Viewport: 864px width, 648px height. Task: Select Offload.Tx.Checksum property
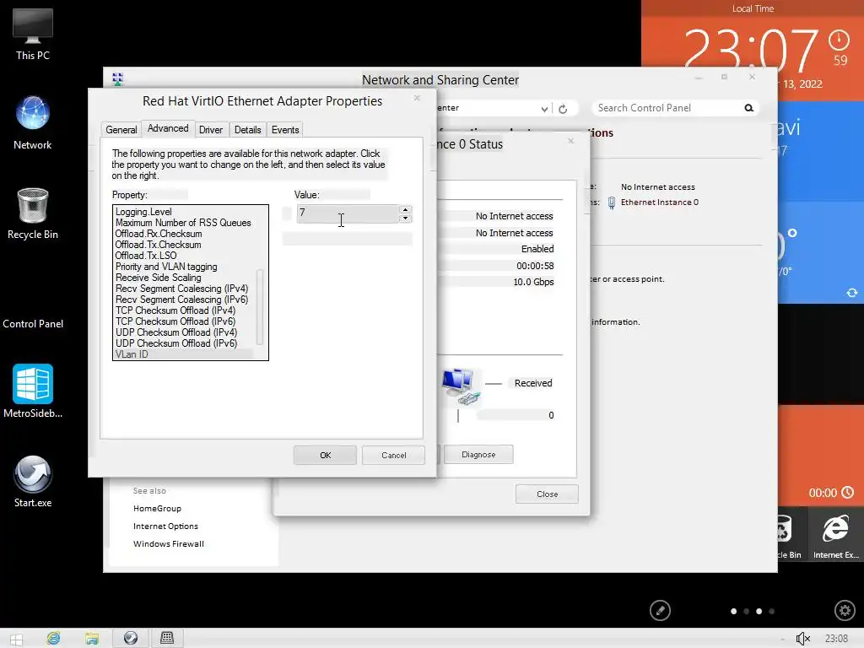coord(158,245)
